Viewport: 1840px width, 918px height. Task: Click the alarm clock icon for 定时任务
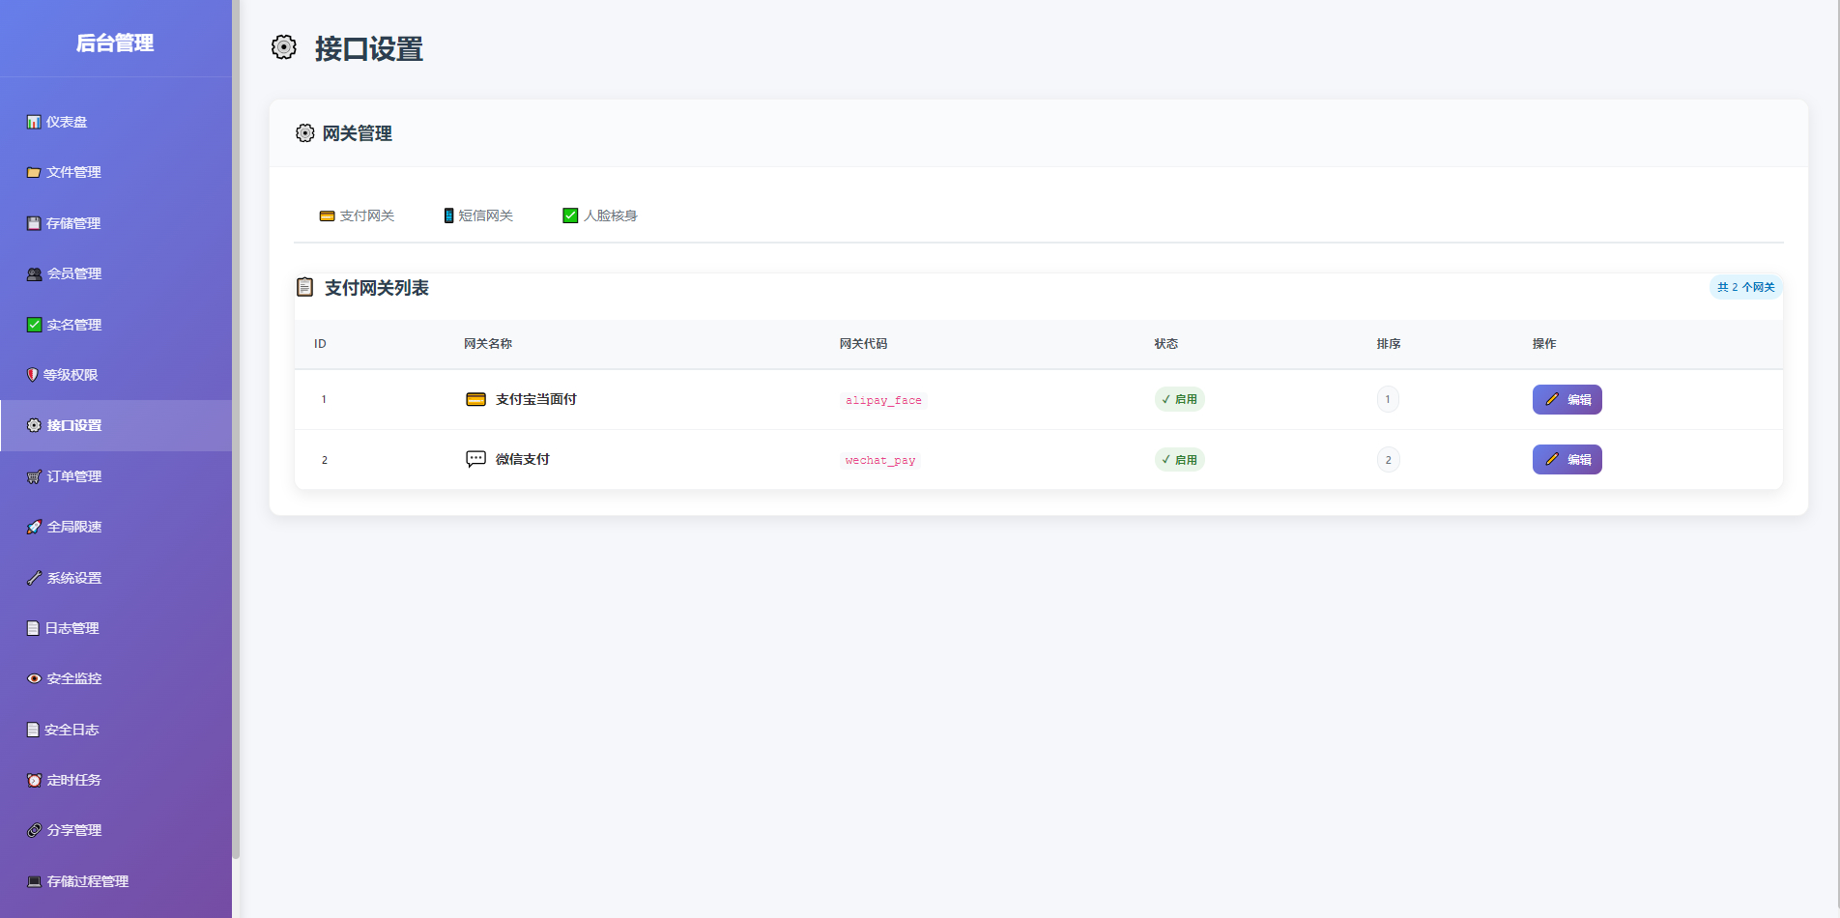click(34, 780)
